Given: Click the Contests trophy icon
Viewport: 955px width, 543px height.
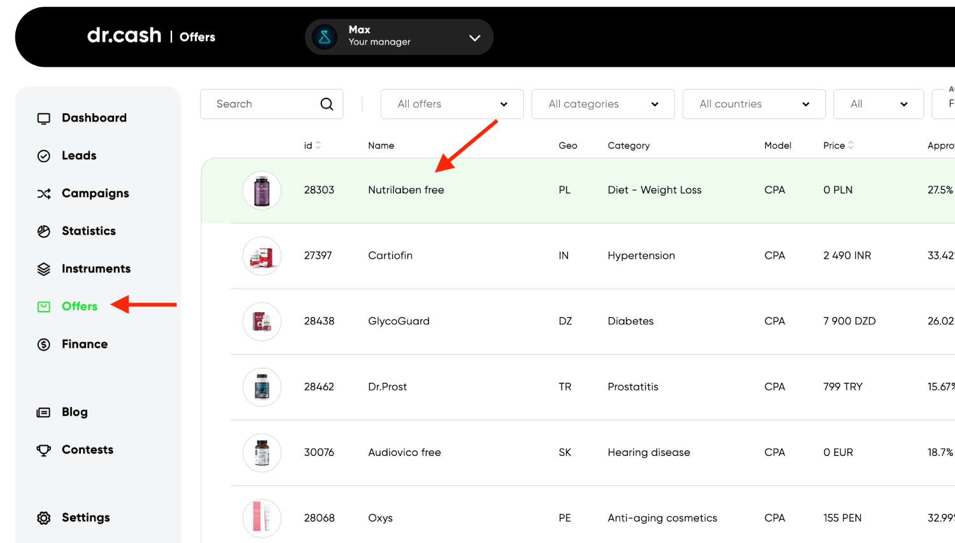Looking at the screenshot, I should [x=44, y=450].
